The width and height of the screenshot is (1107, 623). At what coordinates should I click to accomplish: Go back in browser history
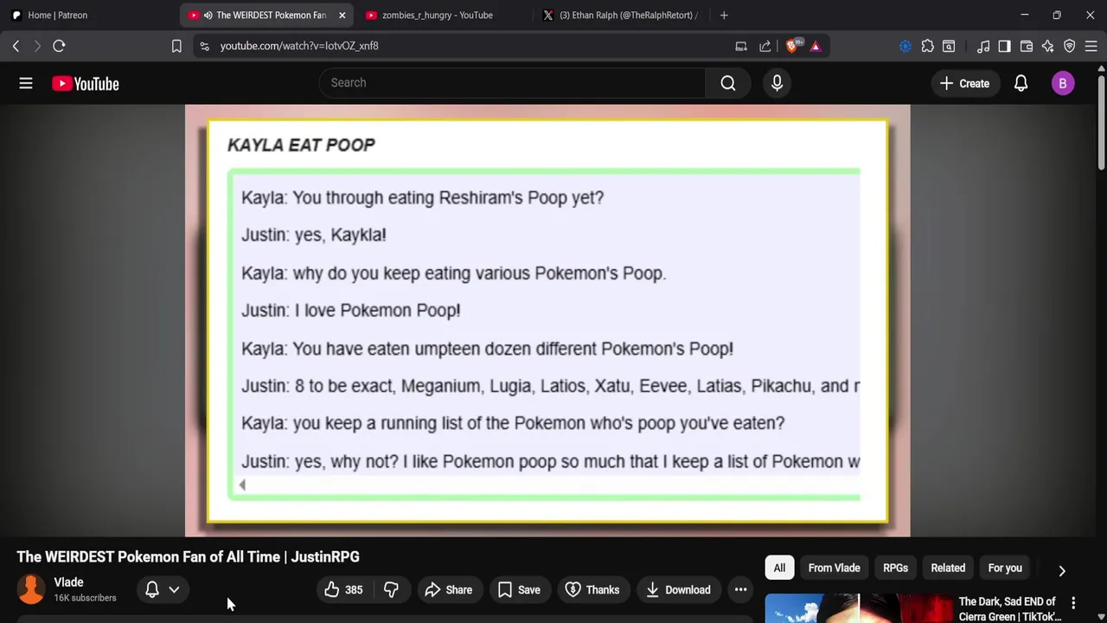click(x=16, y=46)
